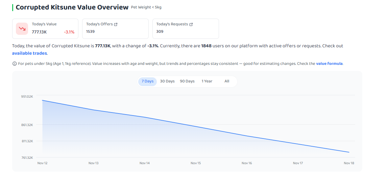Viewport: 365px width, 176px height.
Task: Show the 90 Days chart range
Action: 187,81
